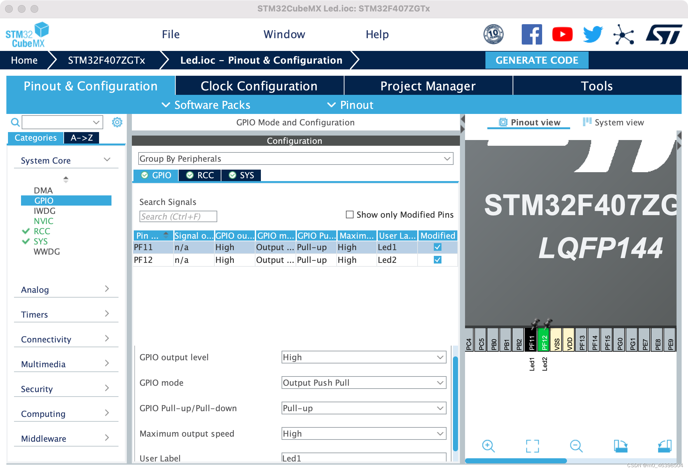Uncheck the Modified checkbox for PF12
The width and height of the screenshot is (688, 471).
click(438, 260)
